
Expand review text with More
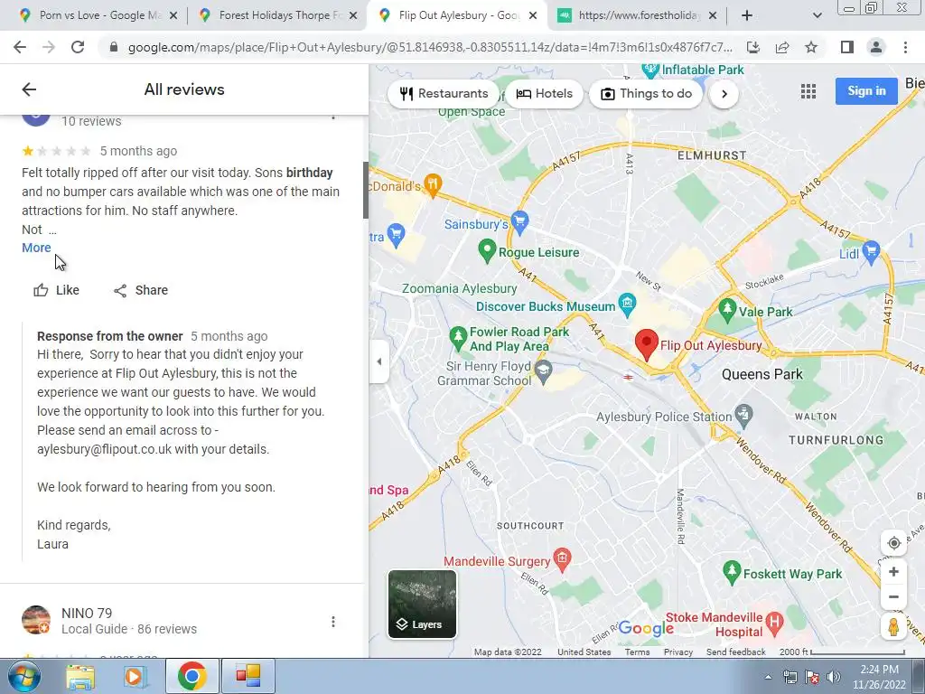36,248
